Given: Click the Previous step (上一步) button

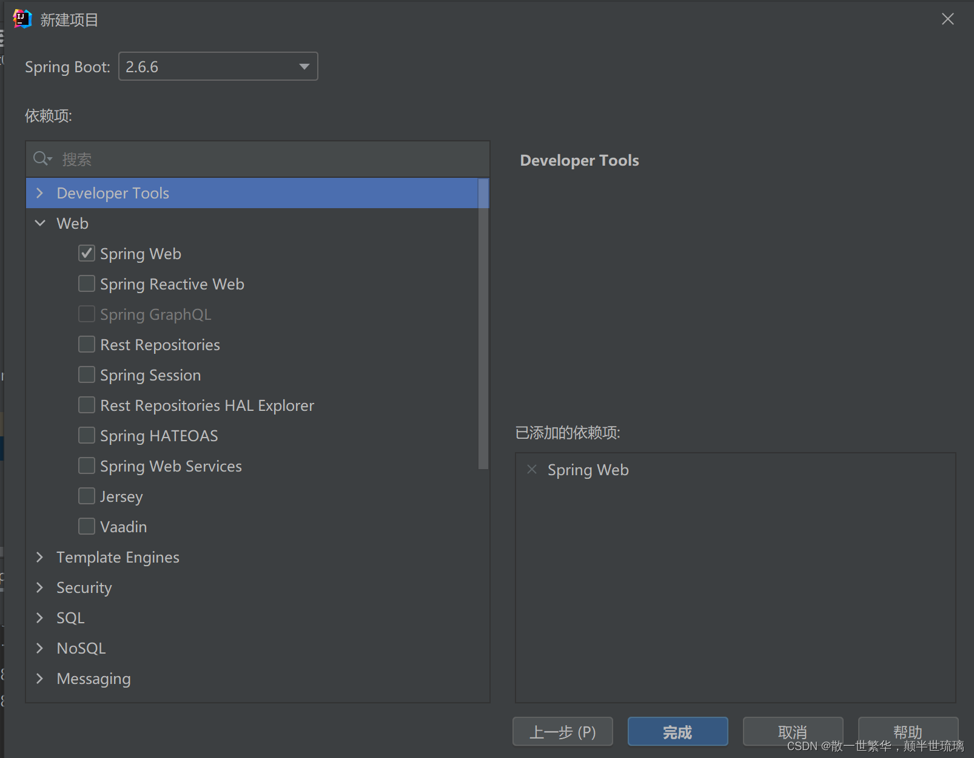Looking at the screenshot, I should point(563,732).
